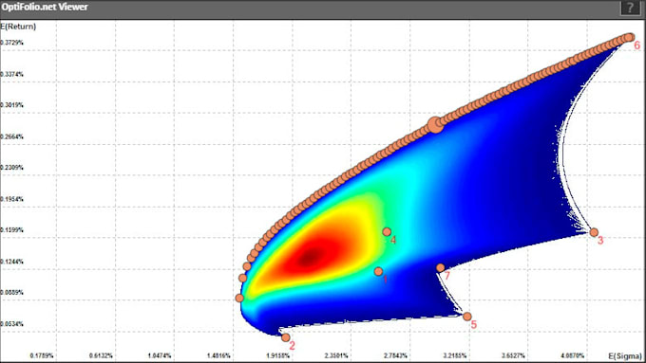Click the 2.3501% sigma axis value
646x363 pixels.
pyautogui.click(x=336, y=355)
